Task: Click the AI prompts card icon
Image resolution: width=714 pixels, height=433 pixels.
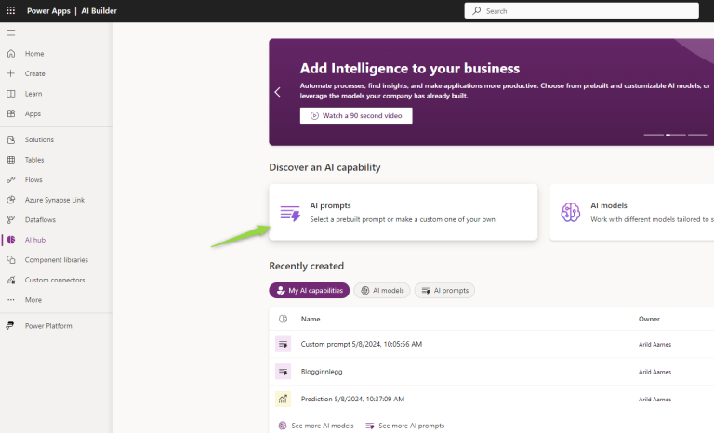Action: point(290,213)
